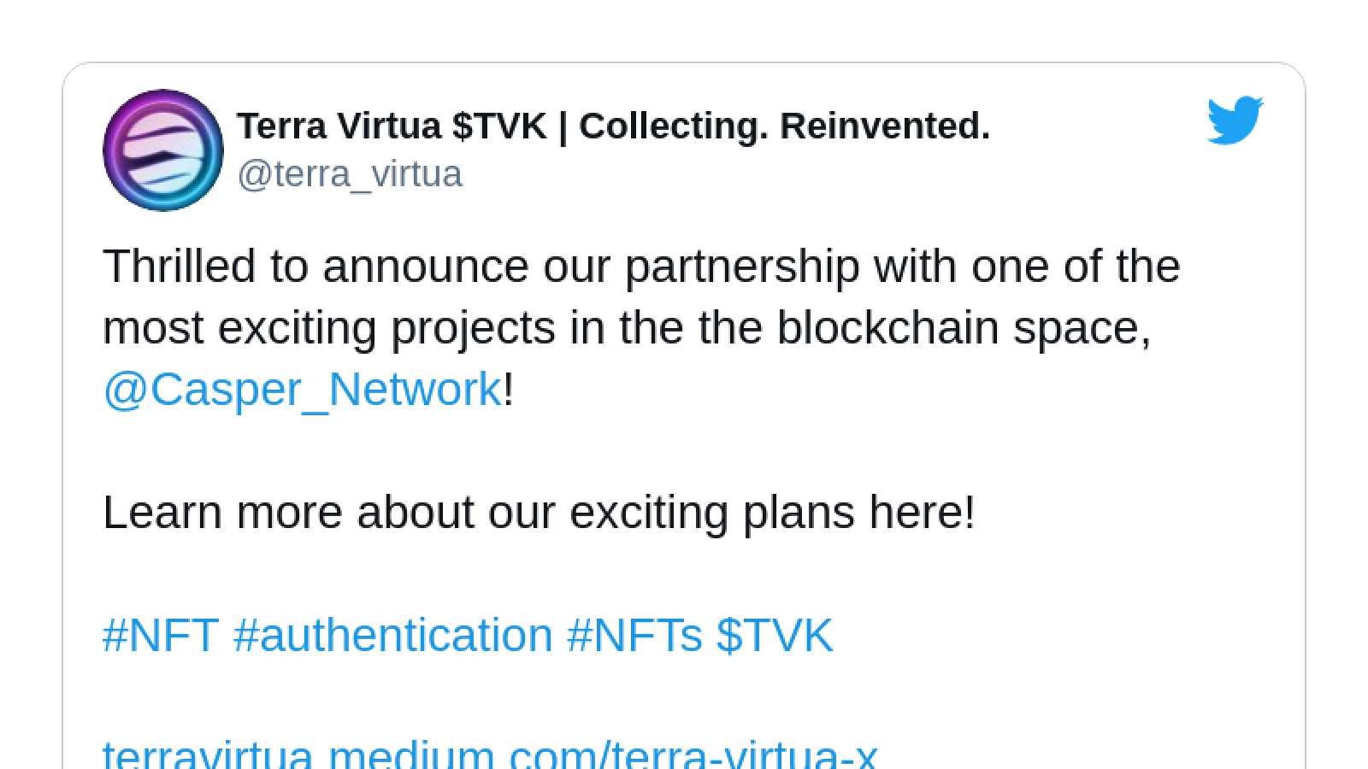Click the blue Twitter bird logo
The width and height of the screenshot is (1368, 769).
click(1235, 120)
